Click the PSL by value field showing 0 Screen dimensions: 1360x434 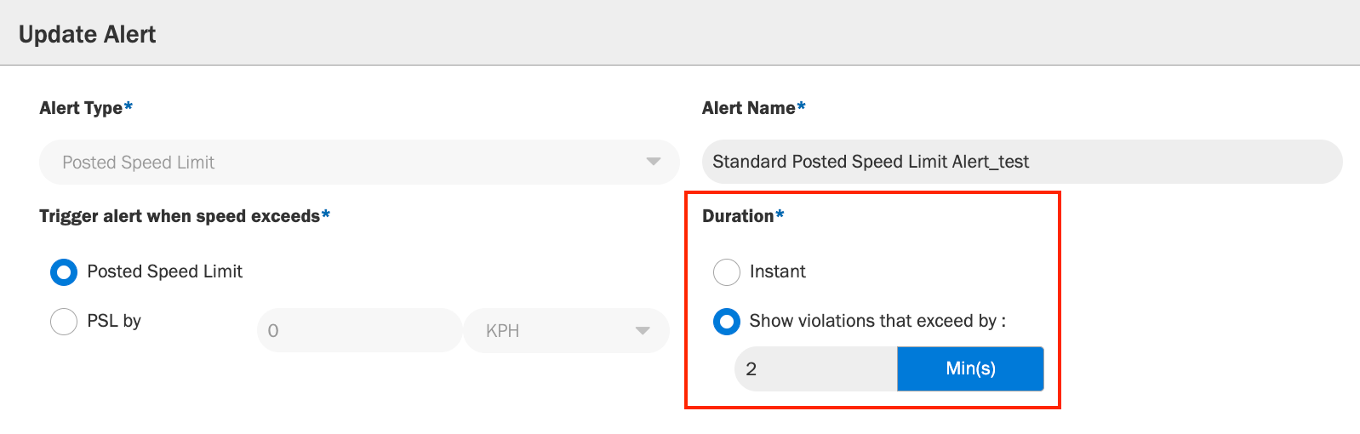[359, 330]
